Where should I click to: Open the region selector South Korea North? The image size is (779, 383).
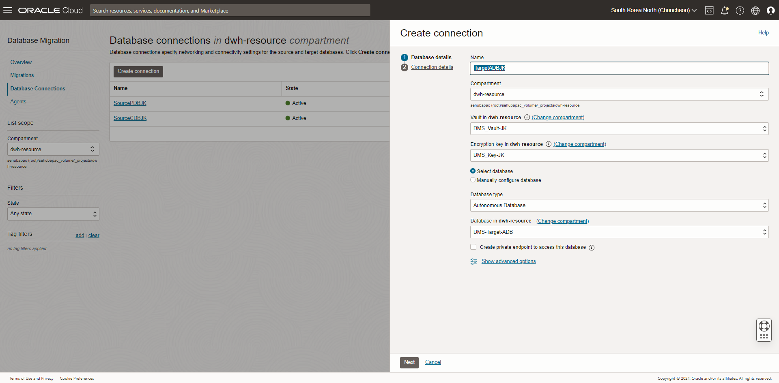[x=654, y=11]
